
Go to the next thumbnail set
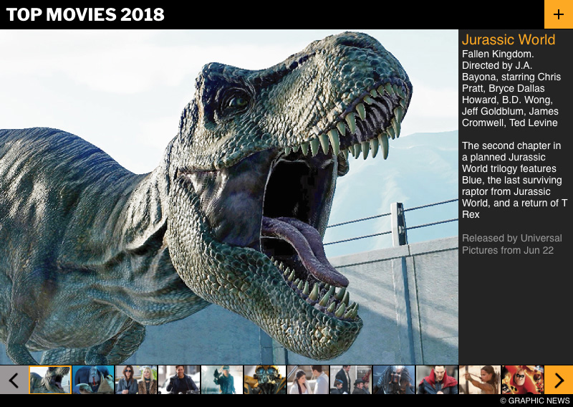point(558,380)
